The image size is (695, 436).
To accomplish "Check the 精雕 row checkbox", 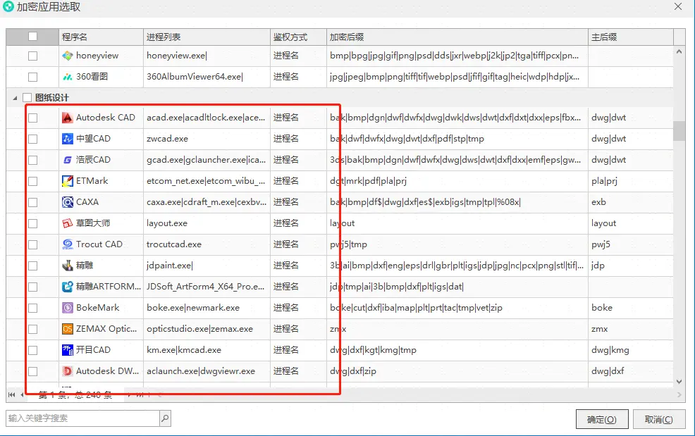I will [33, 266].
